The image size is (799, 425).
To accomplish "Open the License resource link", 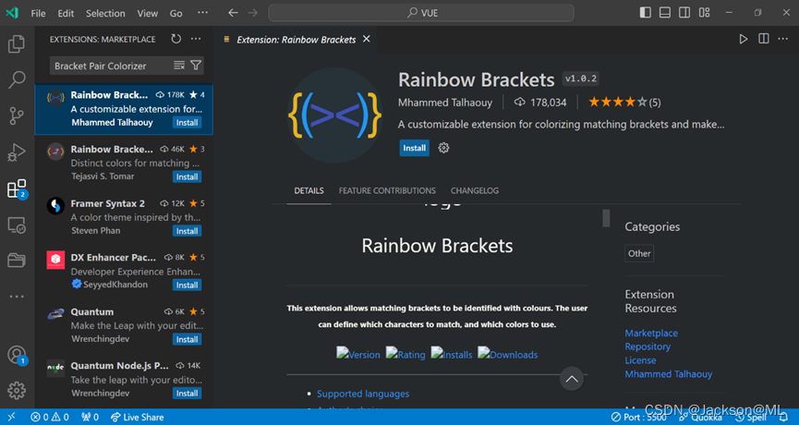I will 640,360.
